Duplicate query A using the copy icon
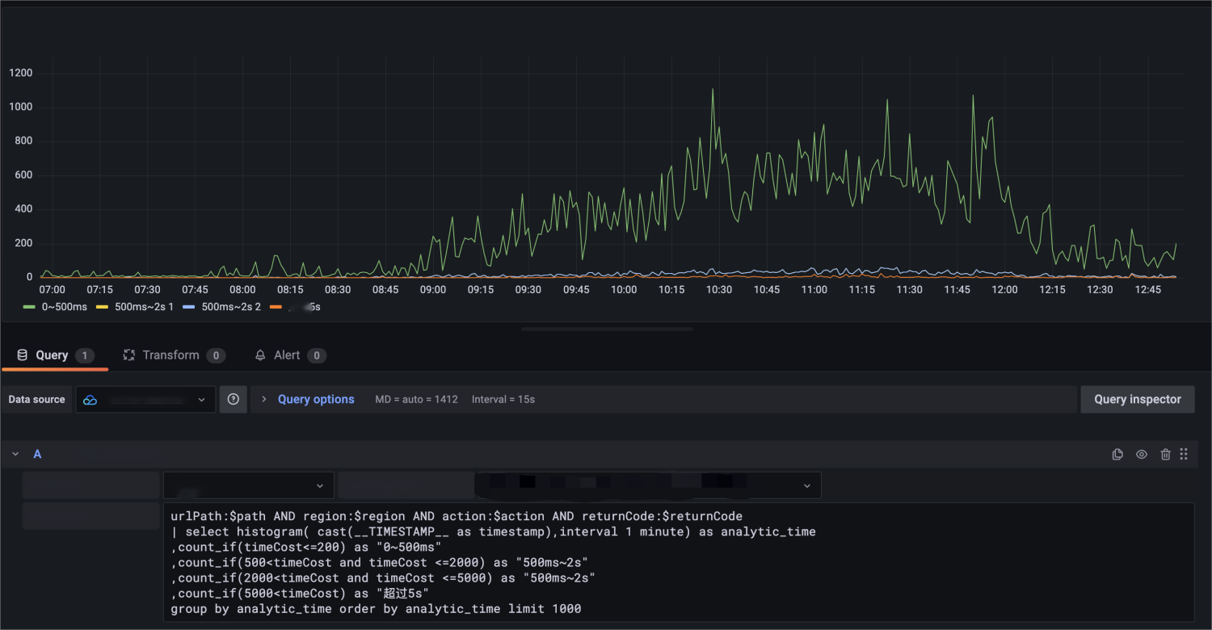The width and height of the screenshot is (1212, 630). pyautogui.click(x=1117, y=455)
